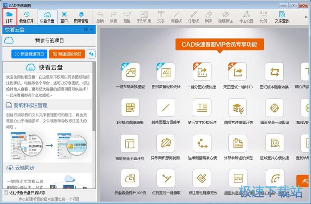311x204 pixels.
Task: Click 一键布局转换模型 feature icon
Action: [130, 72]
